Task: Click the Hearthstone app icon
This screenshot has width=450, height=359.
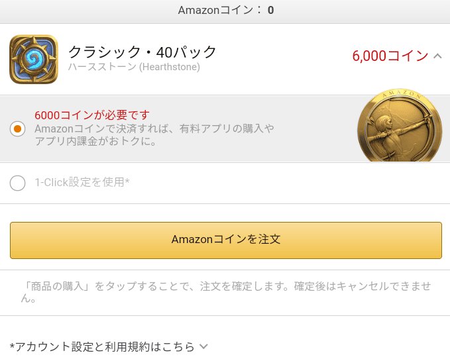Action: [x=34, y=60]
